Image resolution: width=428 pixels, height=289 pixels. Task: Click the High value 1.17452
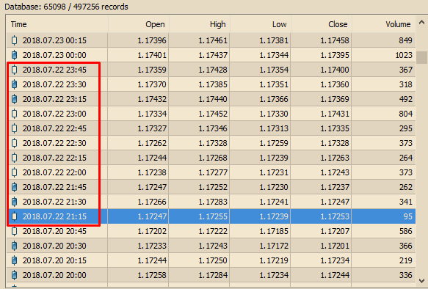pos(213,114)
